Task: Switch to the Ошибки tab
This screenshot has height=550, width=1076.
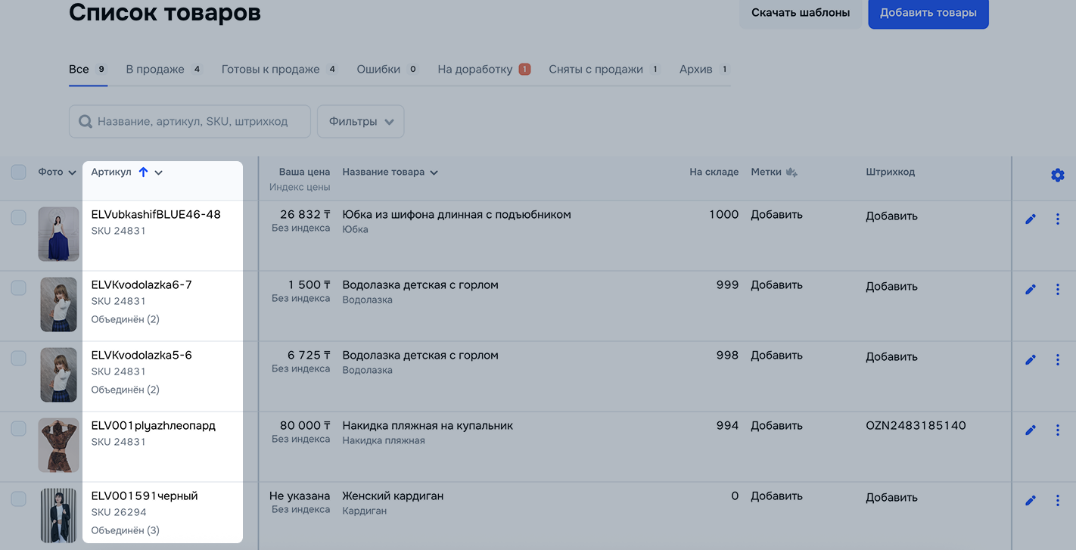Action: click(x=387, y=69)
